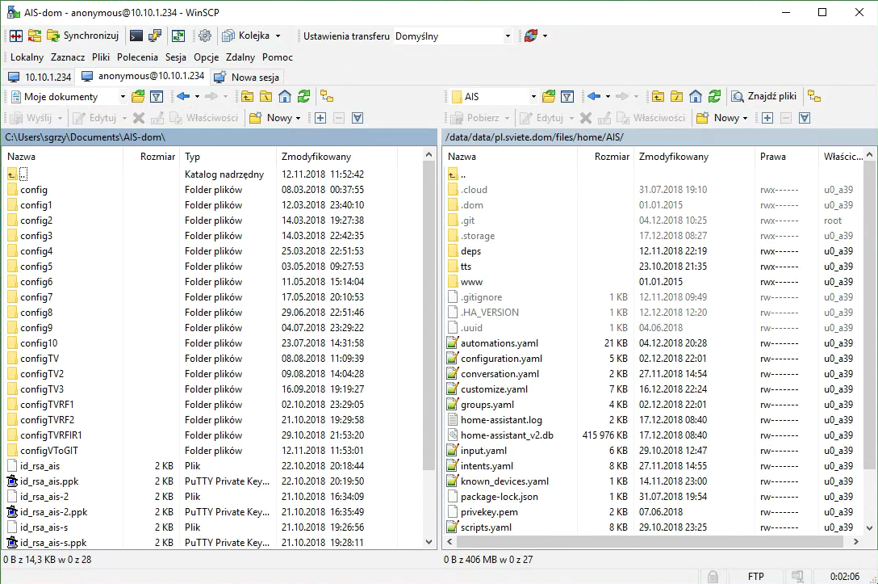Click the local select files plus icon
Image resolution: width=878 pixels, height=584 pixels.
coord(320,118)
